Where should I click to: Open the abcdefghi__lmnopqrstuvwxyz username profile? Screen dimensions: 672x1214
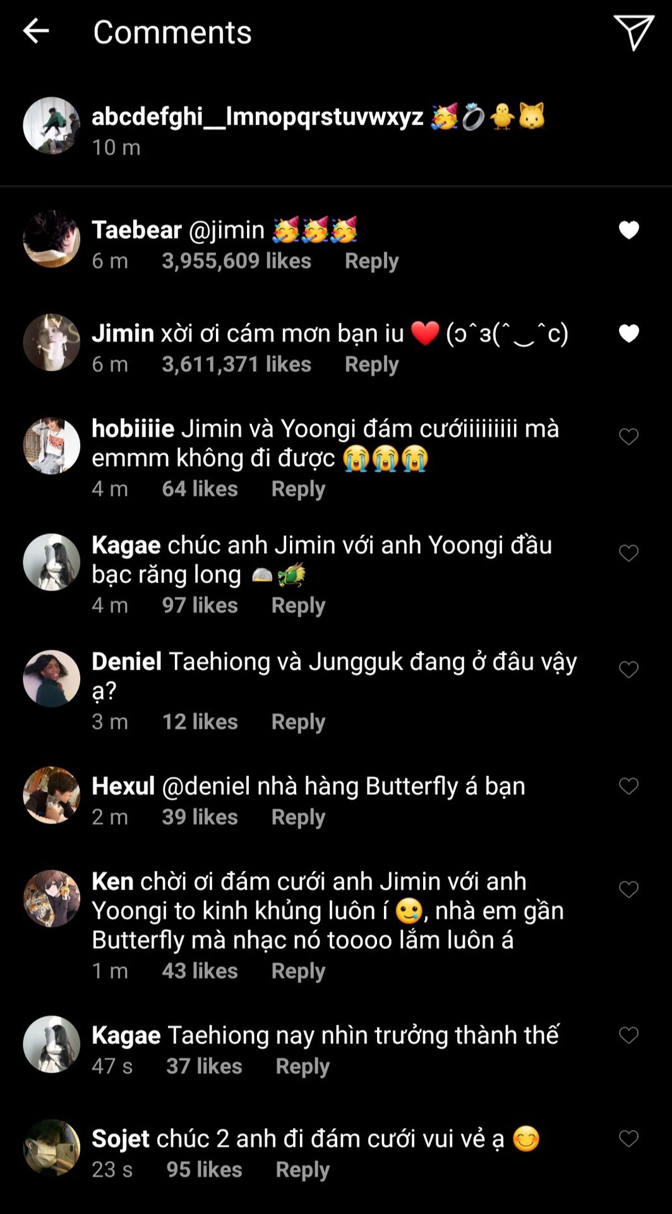pyautogui.click(x=257, y=117)
